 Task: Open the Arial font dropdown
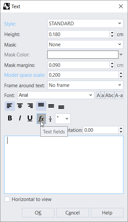click(56, 95)
